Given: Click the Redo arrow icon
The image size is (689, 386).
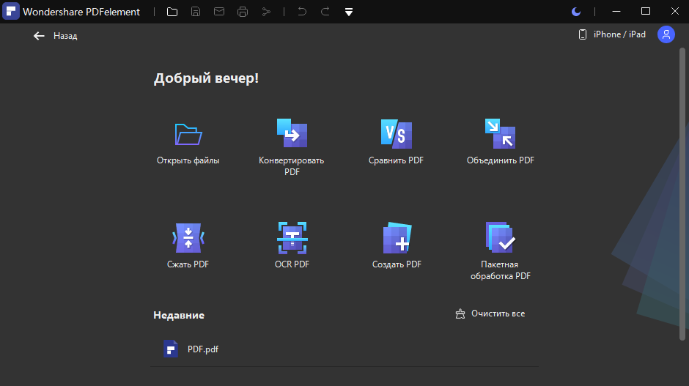Looking at the screenshot, I should [325, 12].
